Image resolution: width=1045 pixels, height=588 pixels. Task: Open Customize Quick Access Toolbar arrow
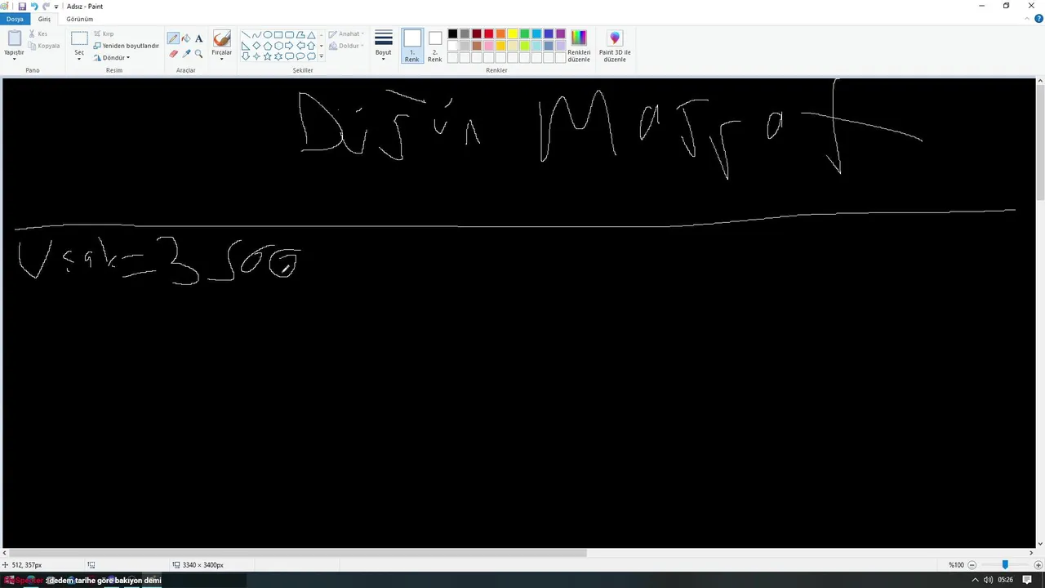tap(56, 7)
